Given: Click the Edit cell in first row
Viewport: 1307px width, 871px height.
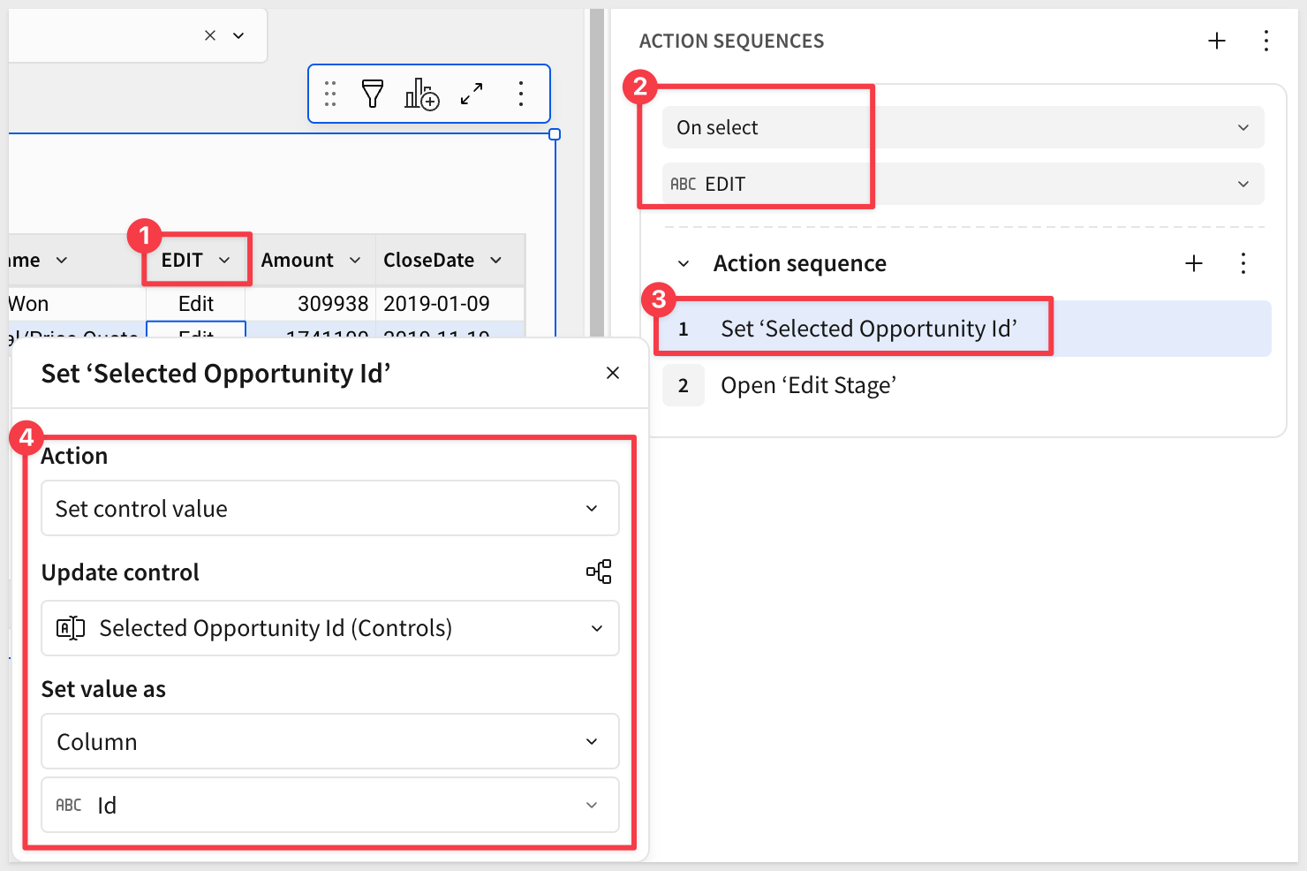Looking at the screenshot, I should tap(196, 304).
